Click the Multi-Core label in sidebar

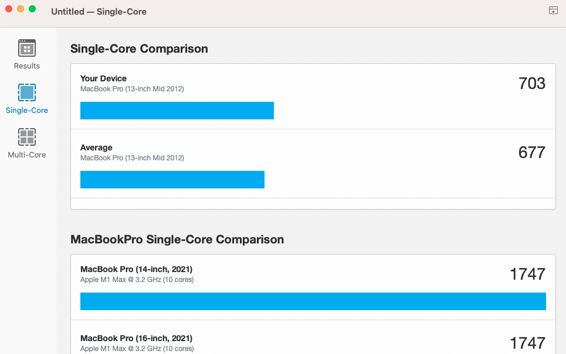[x=27, y=154]
